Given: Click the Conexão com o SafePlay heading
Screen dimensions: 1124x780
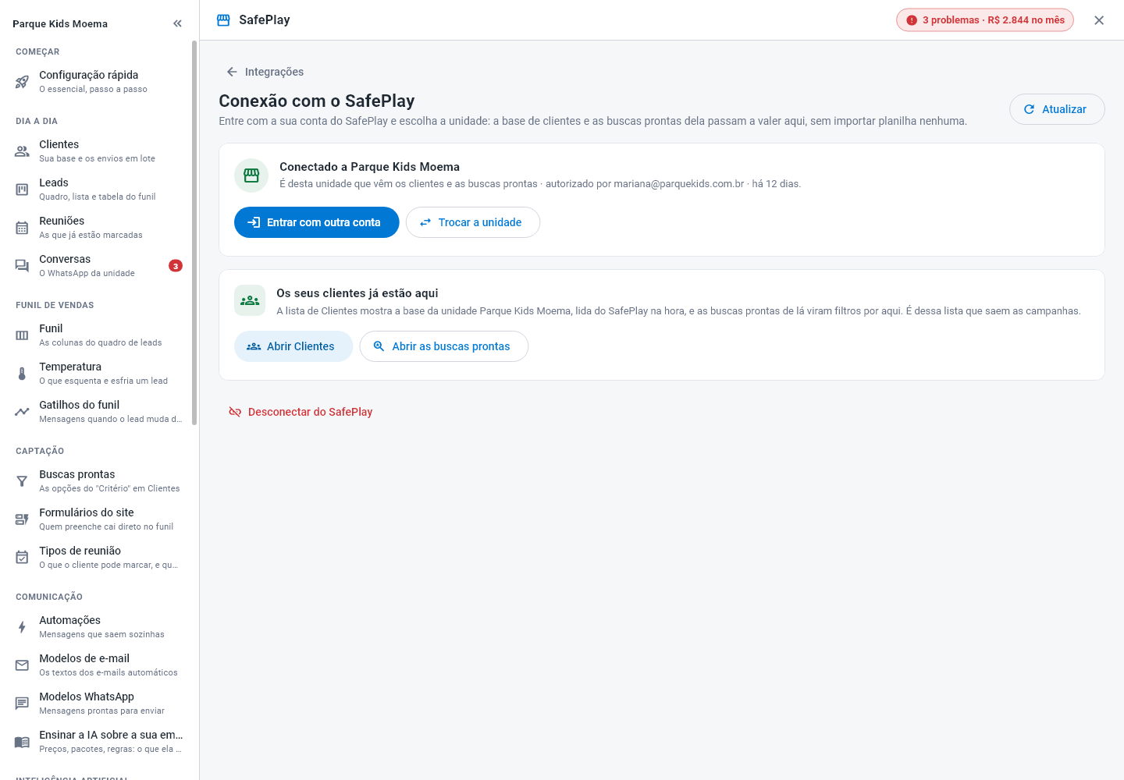Looking at the screenshot, I should tap(317, 101).
